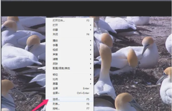
Task: Choose 打开文件... from the context menu
Action: 70,21
